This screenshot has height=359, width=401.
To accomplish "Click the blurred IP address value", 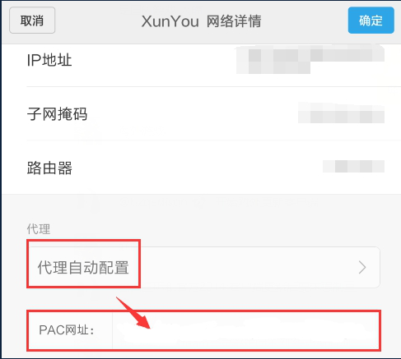I will [310, 60].
